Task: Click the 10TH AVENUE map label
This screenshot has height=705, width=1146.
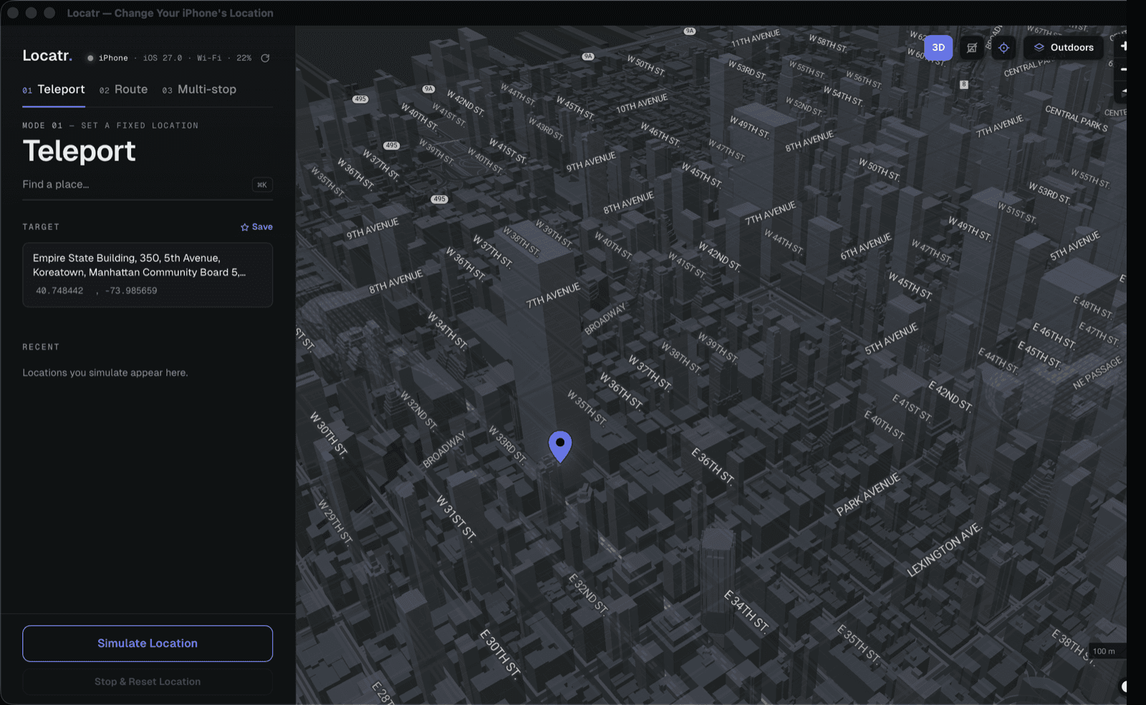Action: (x=642, y=104)
